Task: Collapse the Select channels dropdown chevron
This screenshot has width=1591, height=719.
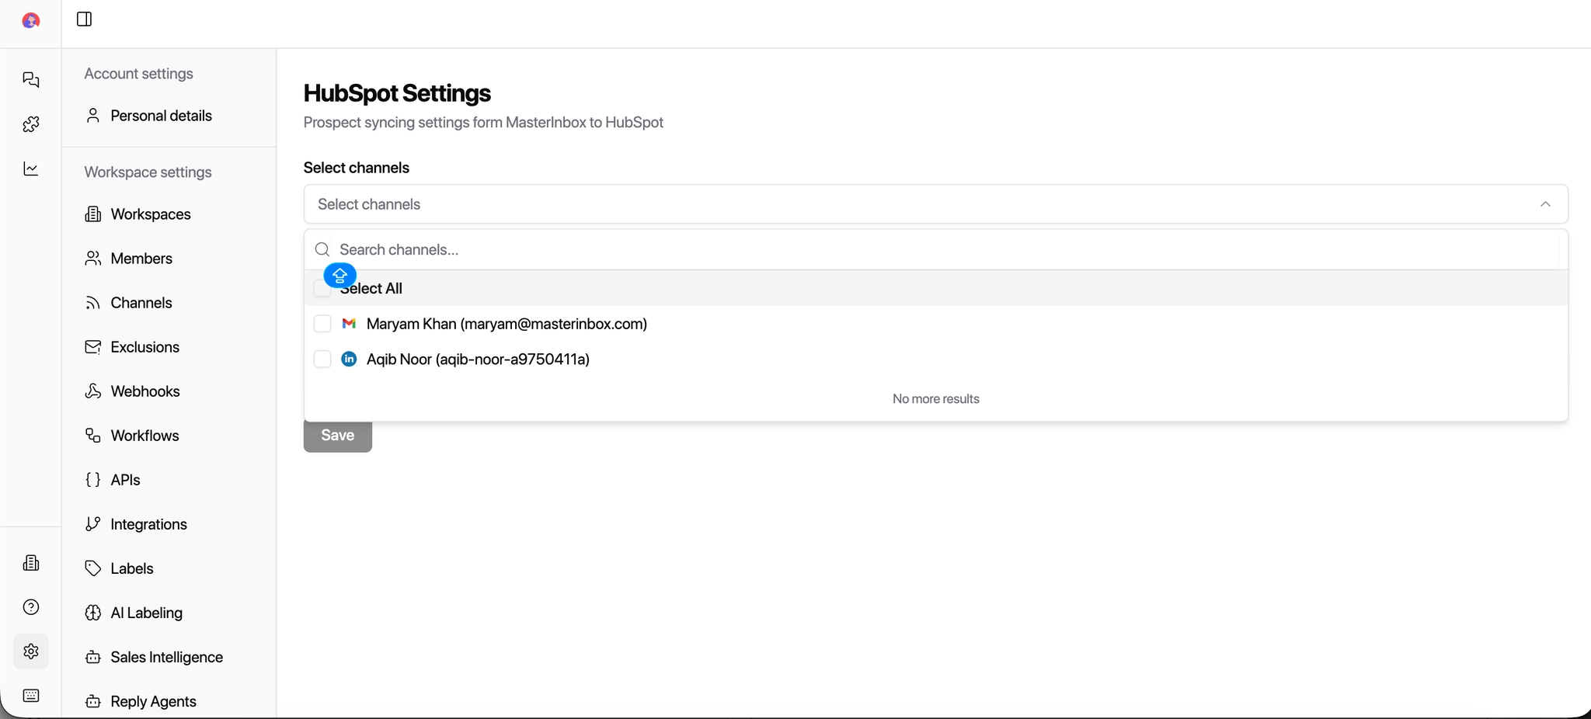Action: (1545, 204)
